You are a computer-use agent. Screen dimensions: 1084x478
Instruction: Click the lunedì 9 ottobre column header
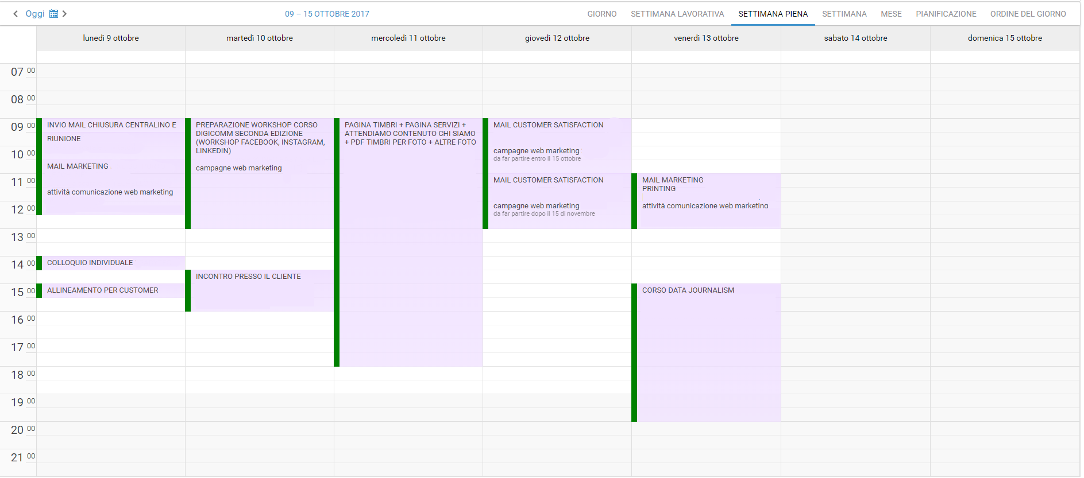pos(111,38)
